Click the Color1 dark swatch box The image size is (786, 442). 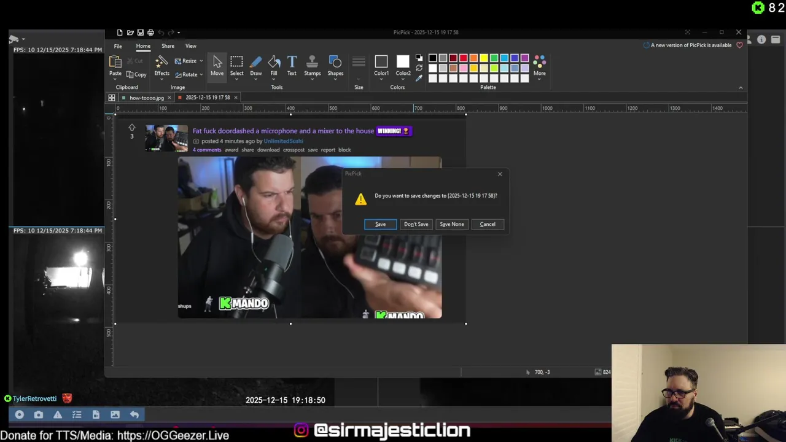381,61
